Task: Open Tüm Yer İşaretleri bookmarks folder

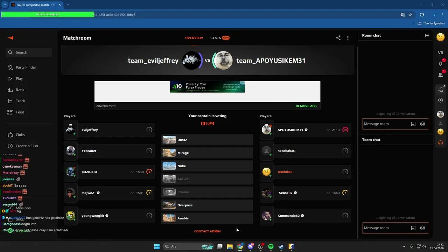Action: (431, 23)
